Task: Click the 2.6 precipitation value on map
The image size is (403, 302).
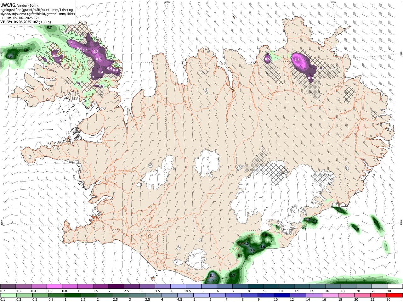Action: (339, 210)
